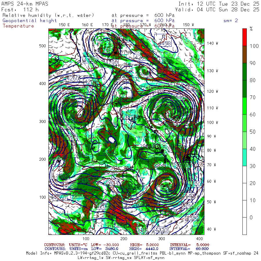Click the 'Init: 12 UTC Tue 23 Dec 25' text
The height and width of the screenshot is (261, 261).
(x=219, y=4)
